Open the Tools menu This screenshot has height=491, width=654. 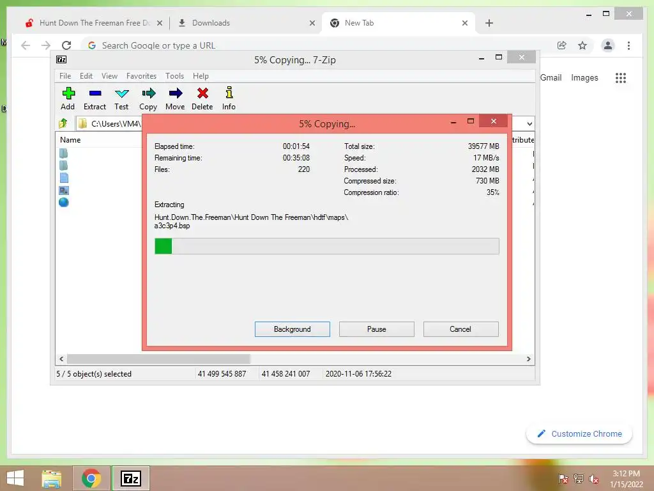click(174, 76)
